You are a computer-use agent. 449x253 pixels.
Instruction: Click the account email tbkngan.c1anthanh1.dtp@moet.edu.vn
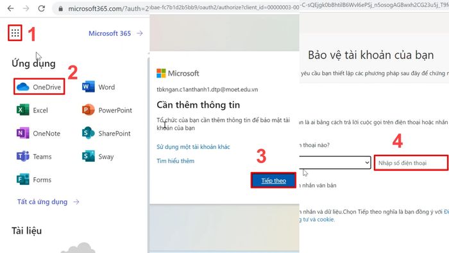[x=207, y=89]
